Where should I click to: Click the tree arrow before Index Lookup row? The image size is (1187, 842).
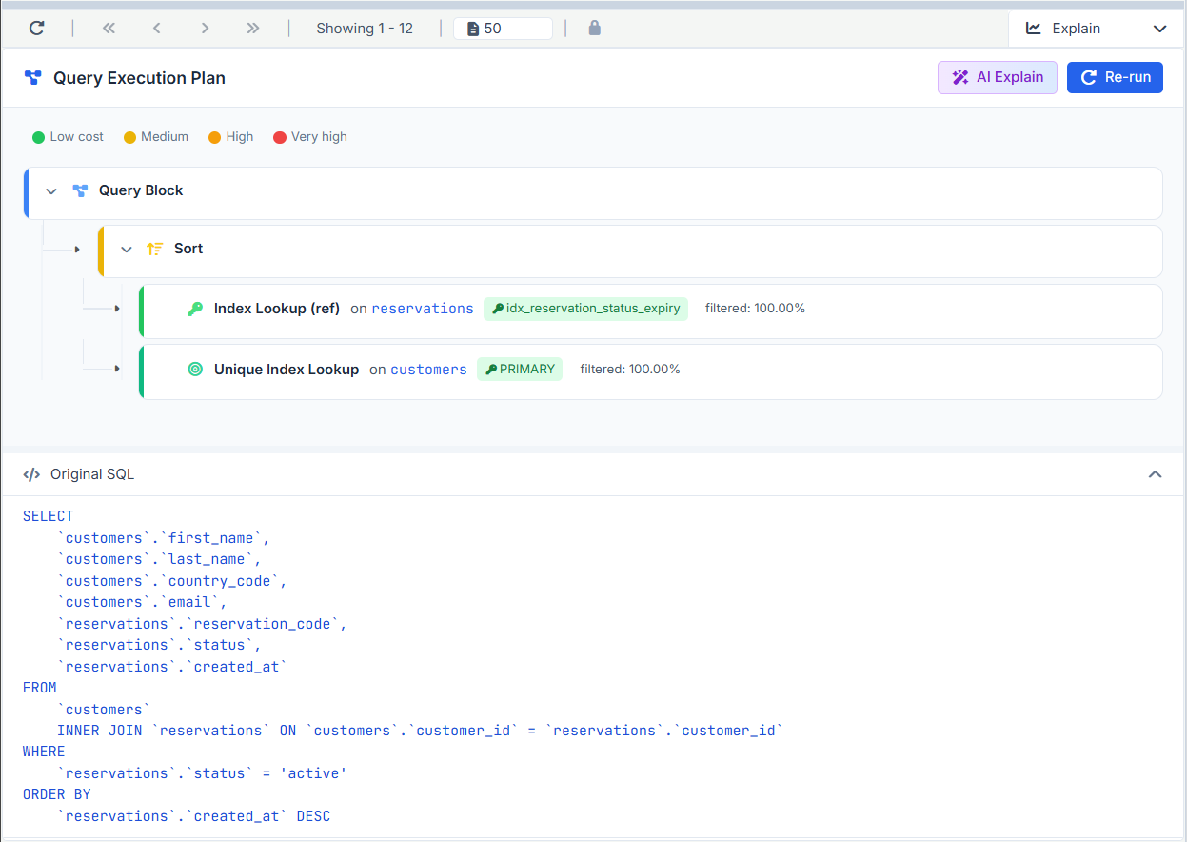tap(117, 309)
